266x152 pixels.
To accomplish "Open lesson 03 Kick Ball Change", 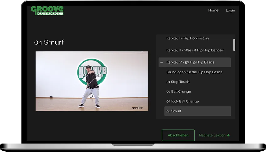I will click(183, 101).
